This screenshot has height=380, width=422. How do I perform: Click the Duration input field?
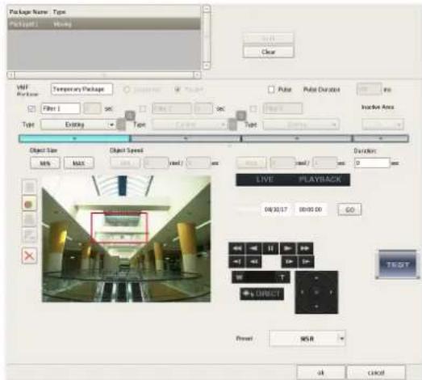[372, 163]
